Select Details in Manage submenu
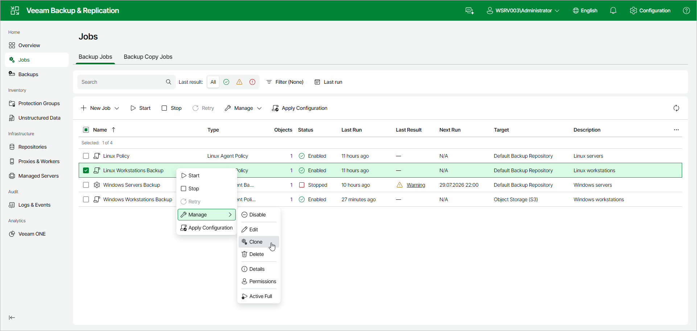This screenshot has width=697, height=331. pyautogui.click(x=259, y=269)
